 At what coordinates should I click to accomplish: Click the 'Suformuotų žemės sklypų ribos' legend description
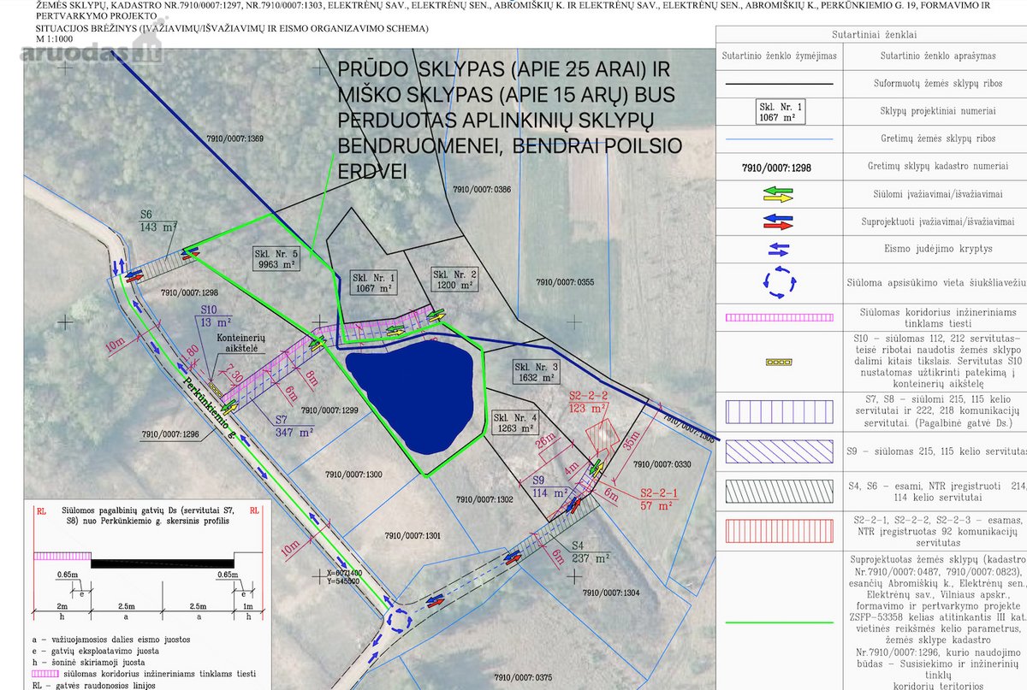(937, 84)
